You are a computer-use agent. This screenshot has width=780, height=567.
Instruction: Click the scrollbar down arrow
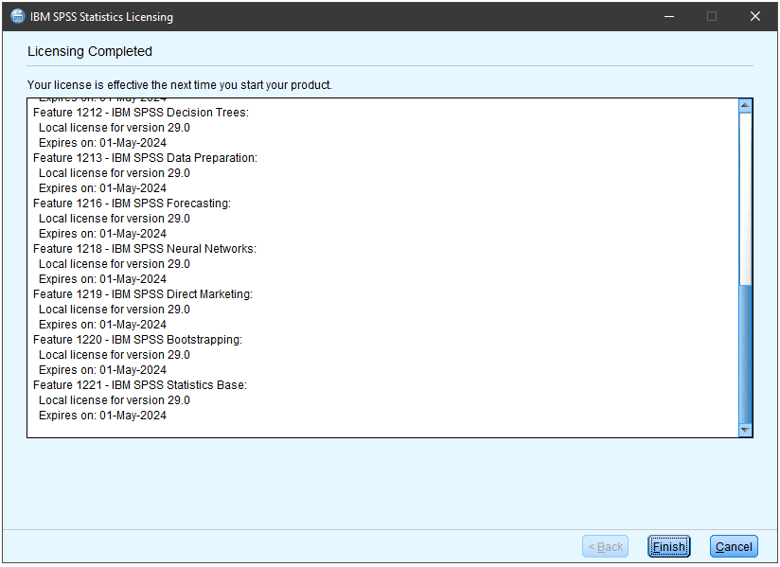point(745,431)
